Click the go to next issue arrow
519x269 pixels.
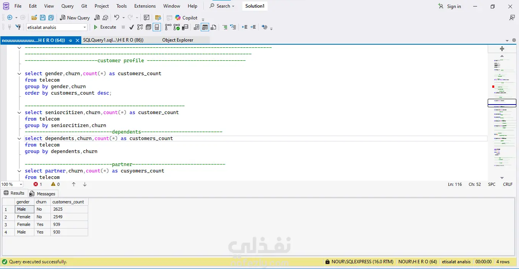click(85, 184)
